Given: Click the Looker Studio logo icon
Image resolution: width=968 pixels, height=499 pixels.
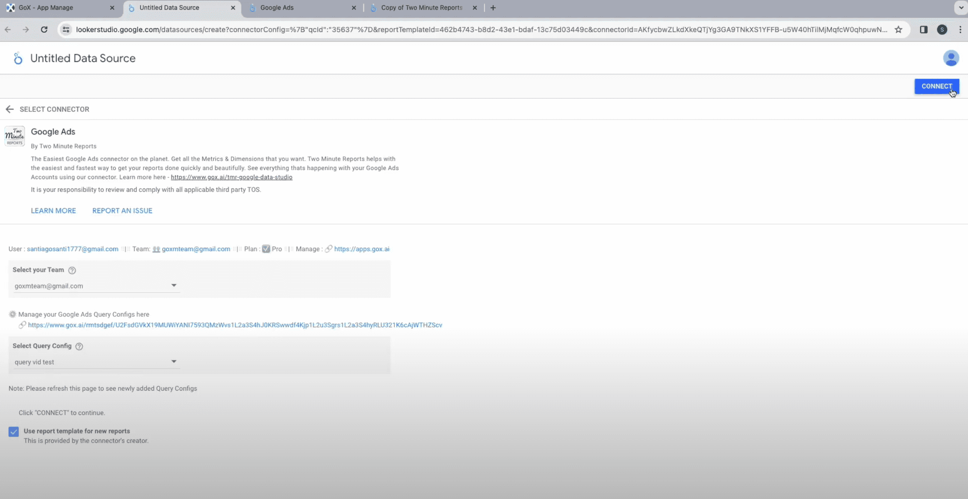Looking at the screenshot, I should click(x=18, y=58).
